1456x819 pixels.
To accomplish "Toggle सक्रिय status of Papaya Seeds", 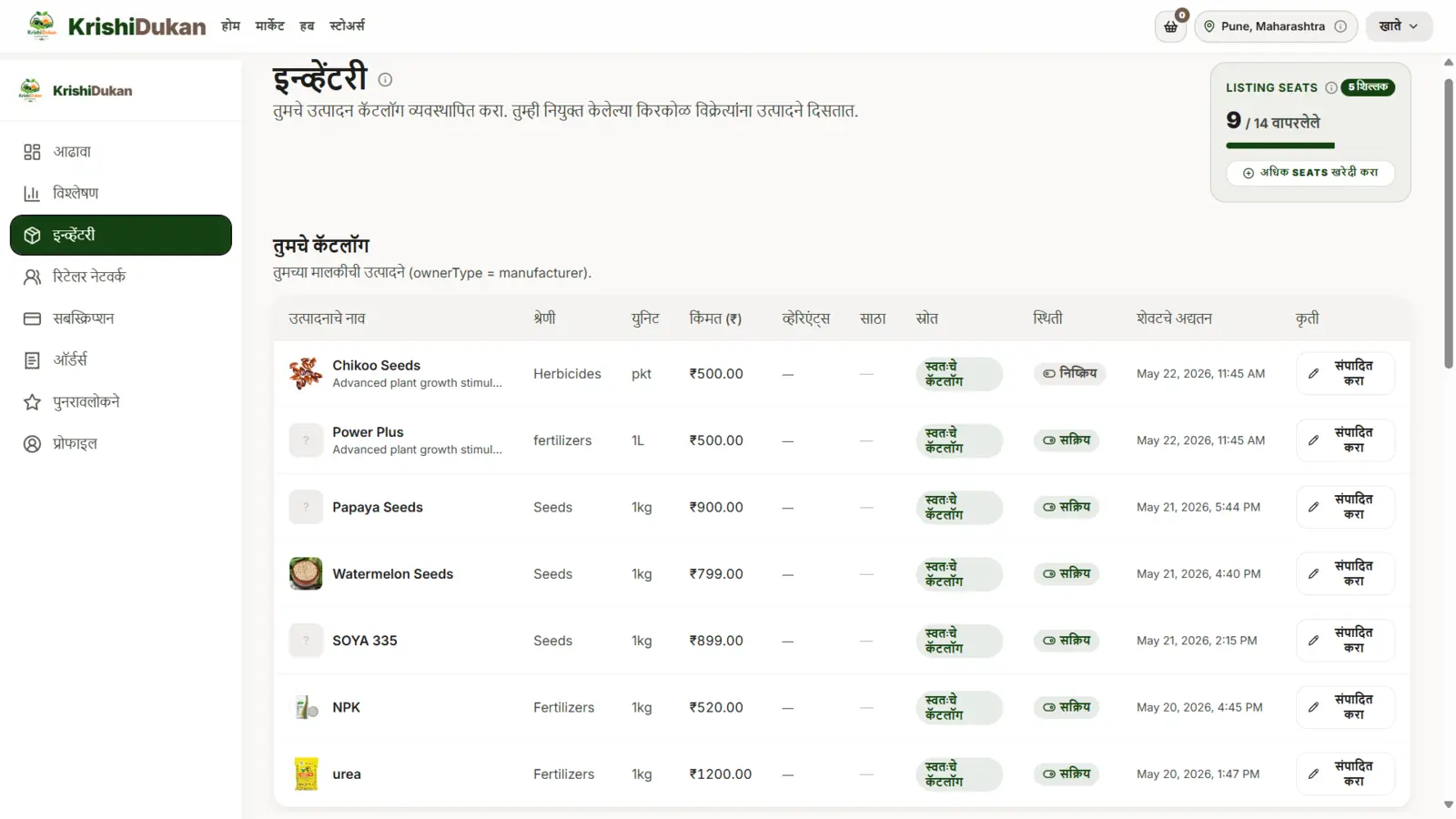I will click(1067, 507).
